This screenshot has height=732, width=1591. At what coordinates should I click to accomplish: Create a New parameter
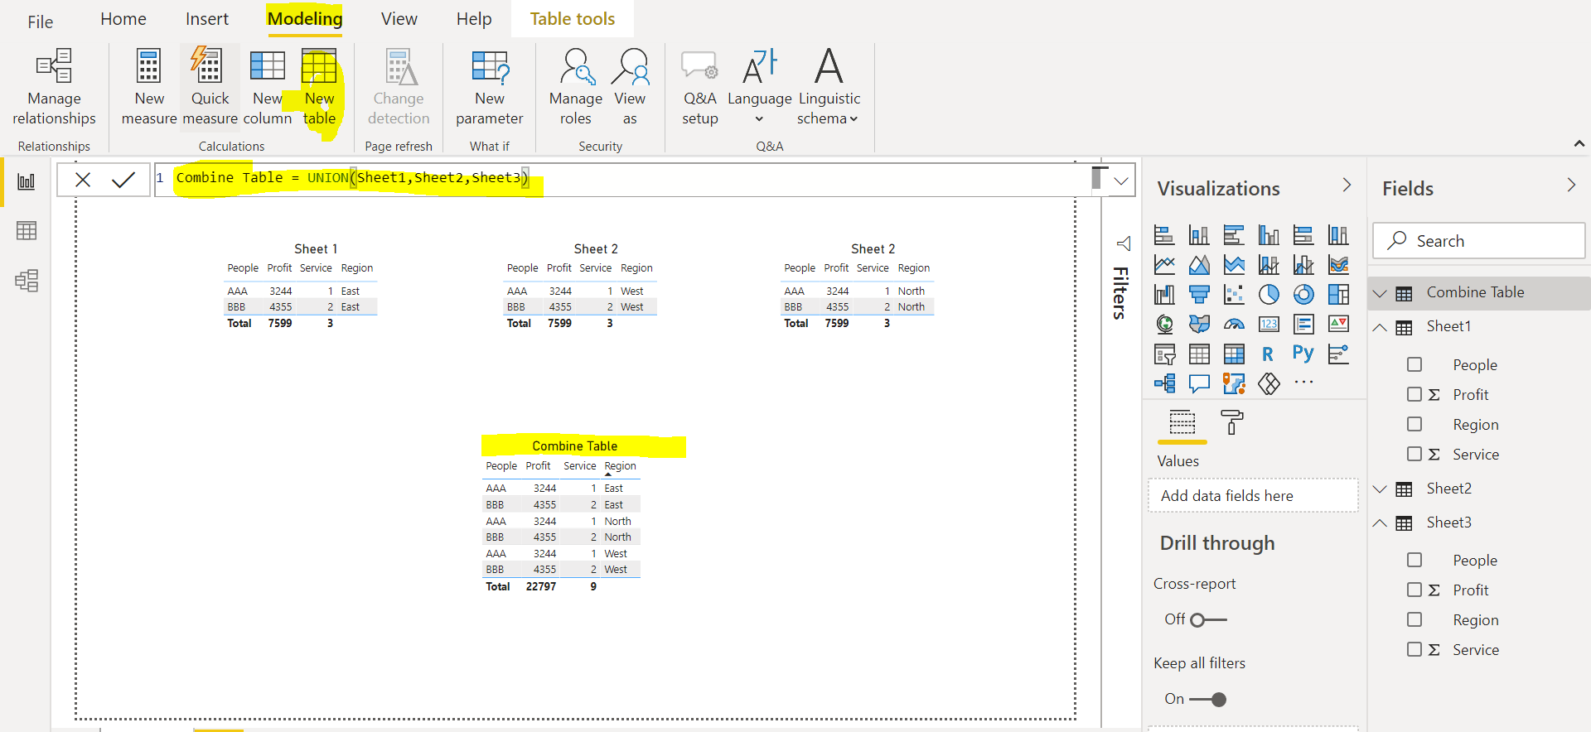(490, 87)
